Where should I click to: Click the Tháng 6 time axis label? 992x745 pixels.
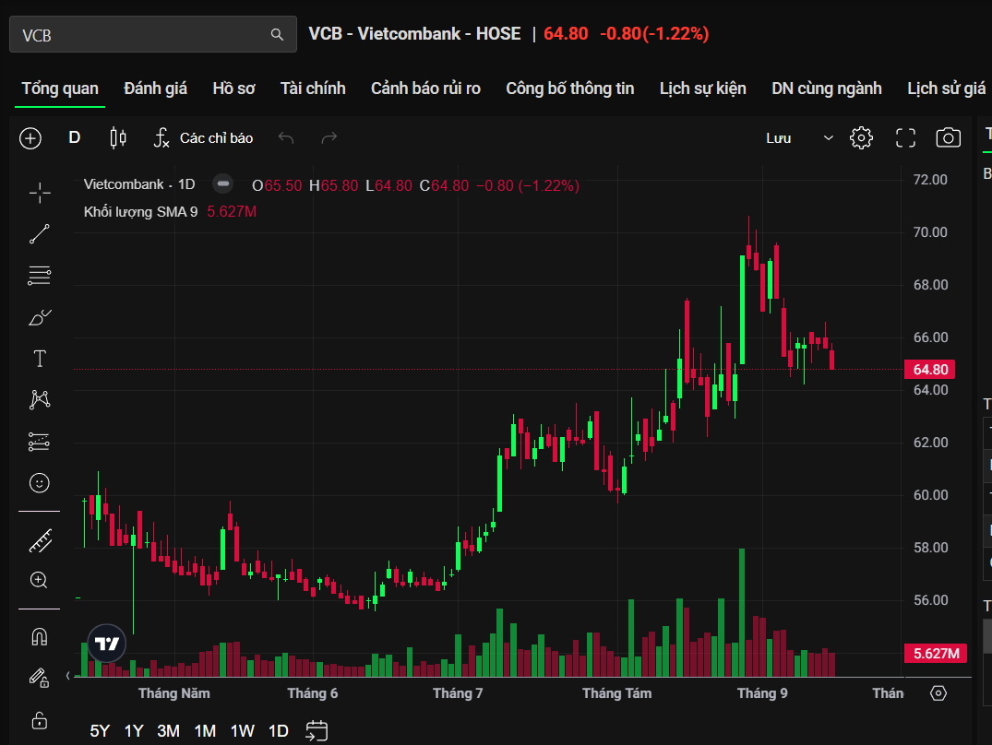tap(313, 693)
